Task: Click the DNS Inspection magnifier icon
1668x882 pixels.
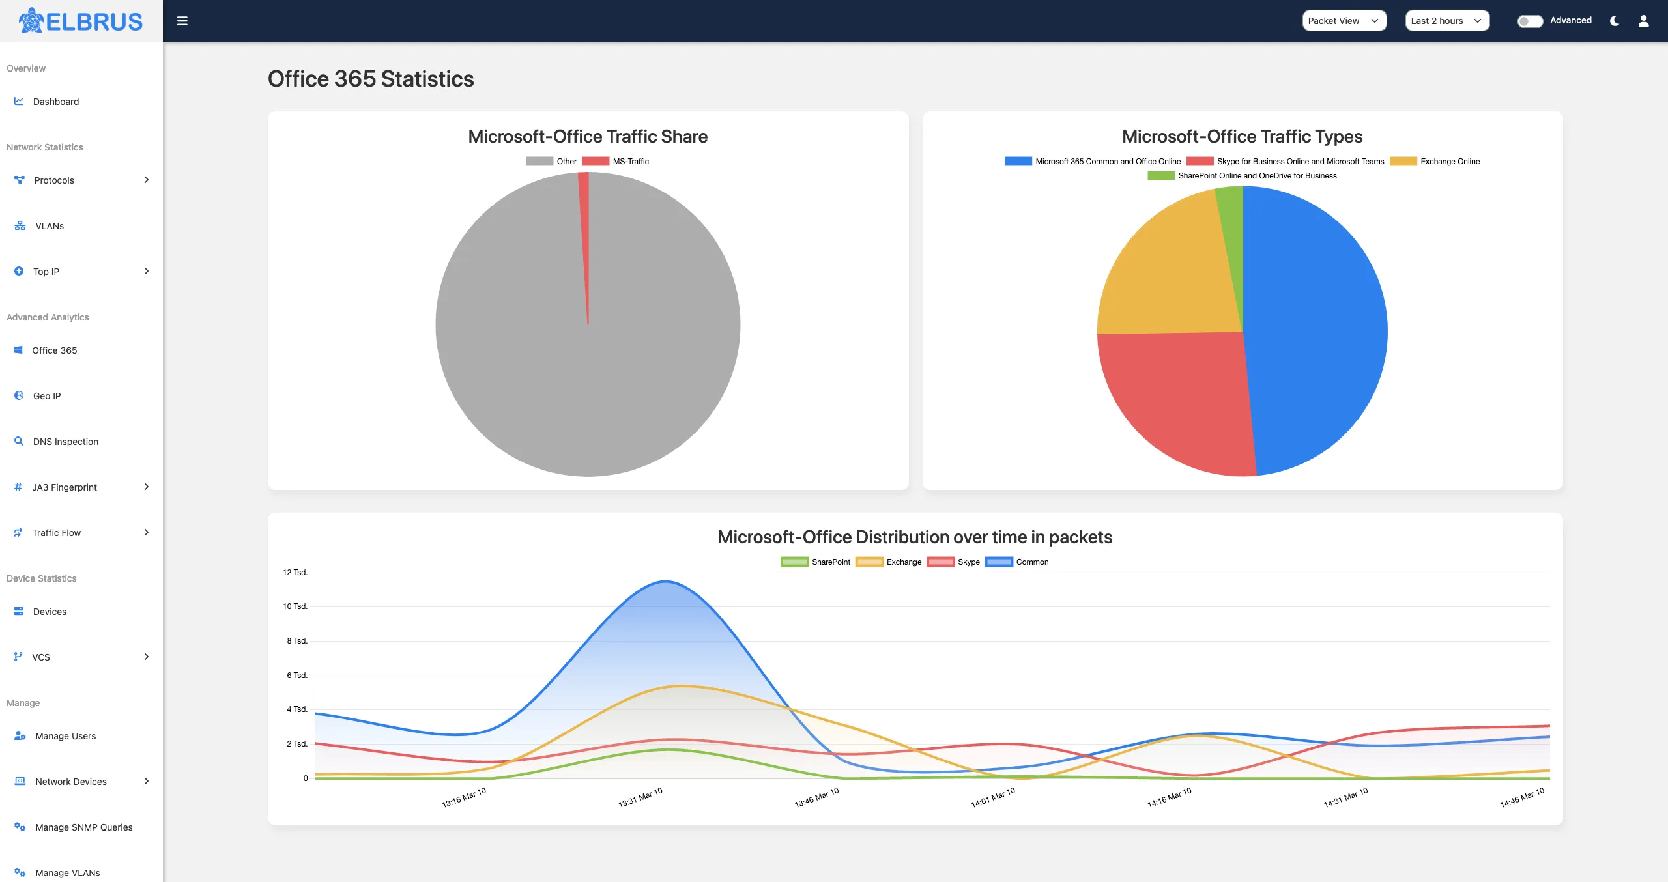Action: point(19,441)
